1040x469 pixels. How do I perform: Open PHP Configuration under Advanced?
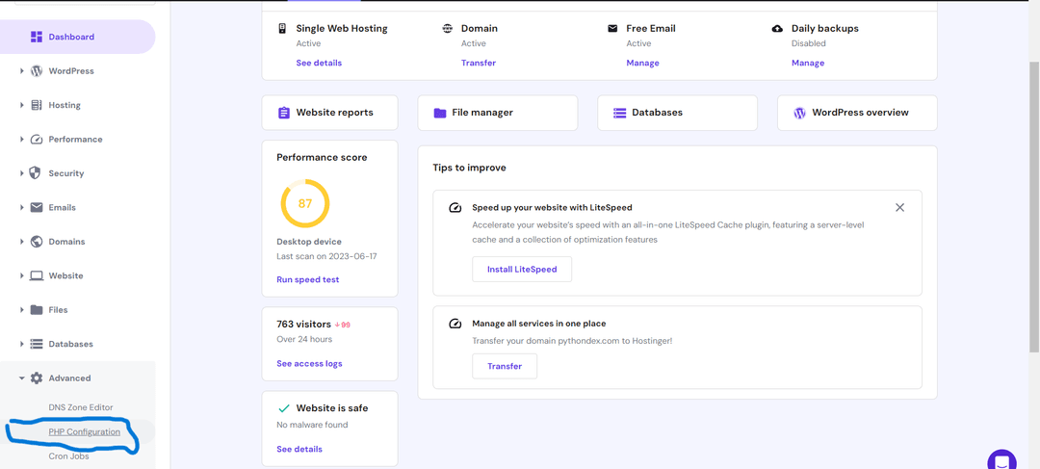pyautogui.click(x=85, y=431)
